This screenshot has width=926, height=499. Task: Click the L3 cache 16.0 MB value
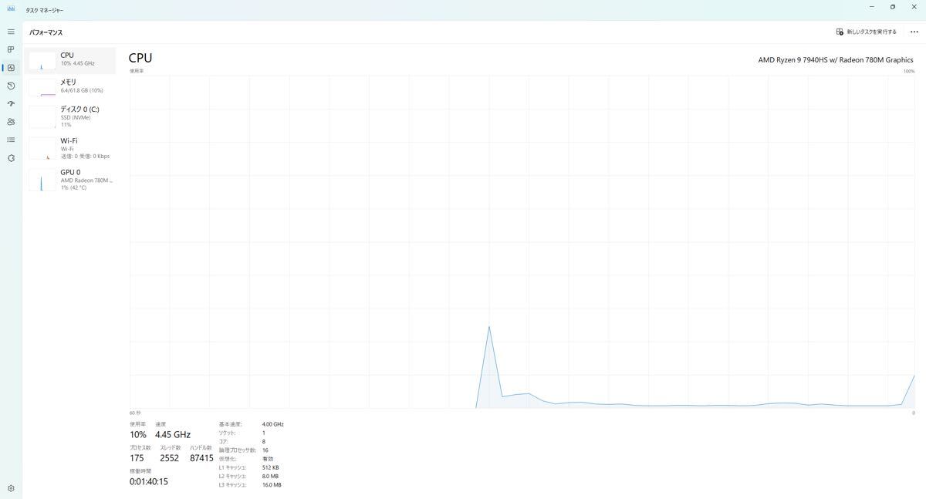pyautogui.click(x=272, y=484)
